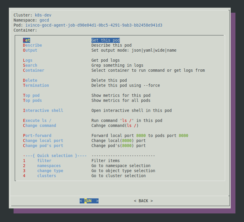Go to namespaces quick selection
The image size is (244, 222).
pos(49,166)
